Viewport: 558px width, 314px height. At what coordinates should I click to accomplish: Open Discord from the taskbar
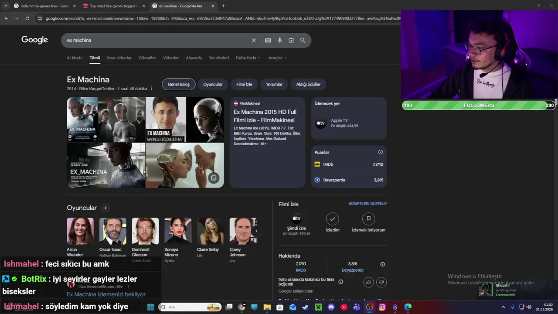click(331, 307)
